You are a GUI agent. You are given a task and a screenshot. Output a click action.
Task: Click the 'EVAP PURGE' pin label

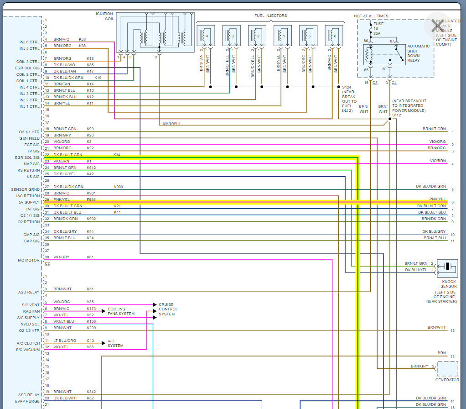[x=27, y=401]
